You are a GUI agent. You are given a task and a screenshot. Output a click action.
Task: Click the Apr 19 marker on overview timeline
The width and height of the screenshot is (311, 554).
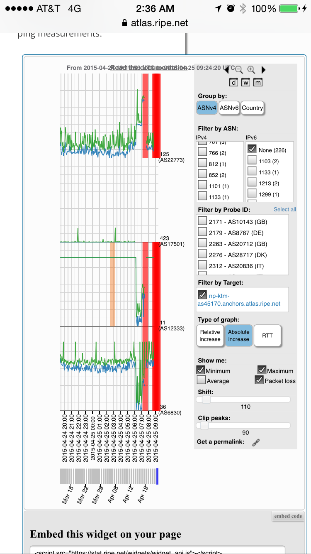(142, 495)
